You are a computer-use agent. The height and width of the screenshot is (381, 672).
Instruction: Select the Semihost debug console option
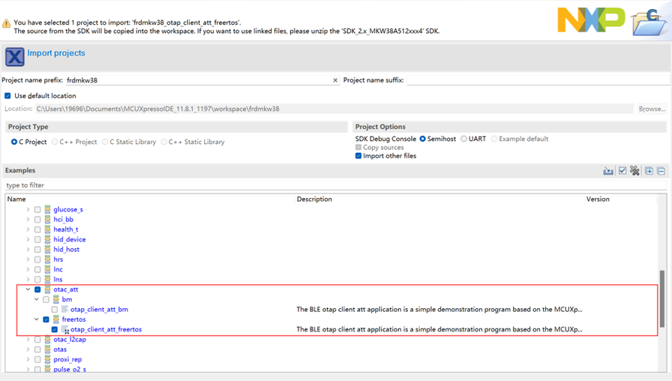422,139
